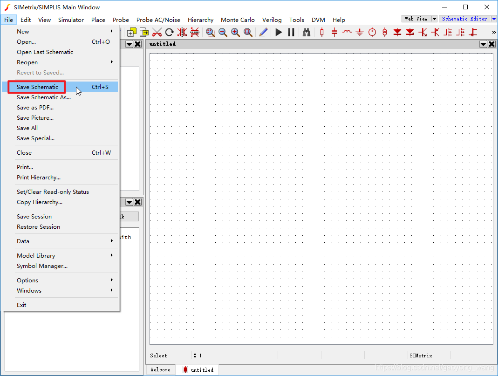Place a voltage source from the toolbar

[x=372, y=32]
